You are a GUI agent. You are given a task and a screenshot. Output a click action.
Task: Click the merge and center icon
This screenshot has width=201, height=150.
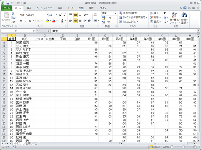point(95,21)
